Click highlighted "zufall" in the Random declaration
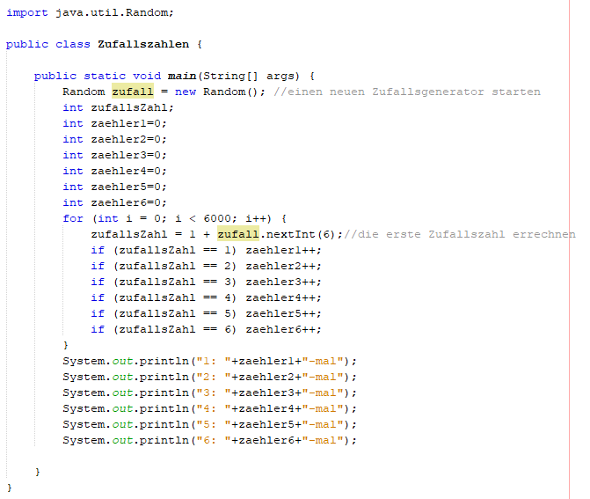This screenshot has width=590, height=499. (133, 92)
